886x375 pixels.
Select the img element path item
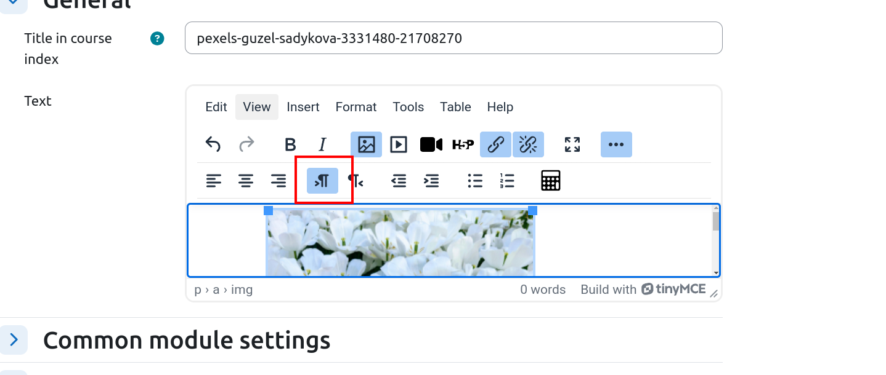tap(242, 290)
